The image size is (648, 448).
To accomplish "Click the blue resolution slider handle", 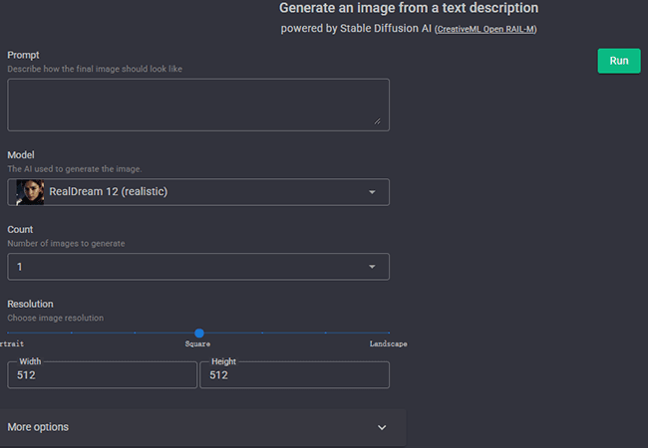I will pos(199,334).
